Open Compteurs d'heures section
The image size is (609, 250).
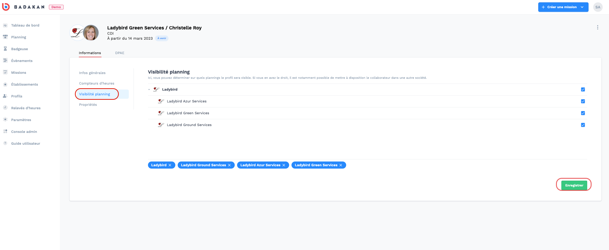(x=97, y=83)
